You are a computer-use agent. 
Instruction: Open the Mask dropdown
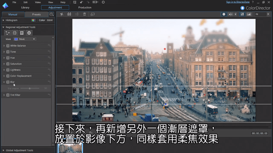pos(25,39)
